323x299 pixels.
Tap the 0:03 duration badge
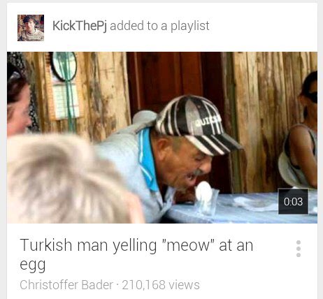point(293,201)
